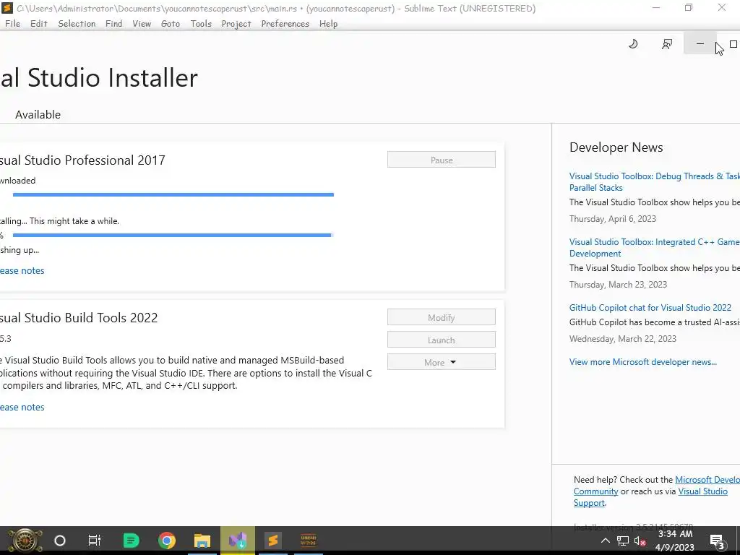
Task: Open the Find menu in Sublime Text
Action: click(113, 24)
